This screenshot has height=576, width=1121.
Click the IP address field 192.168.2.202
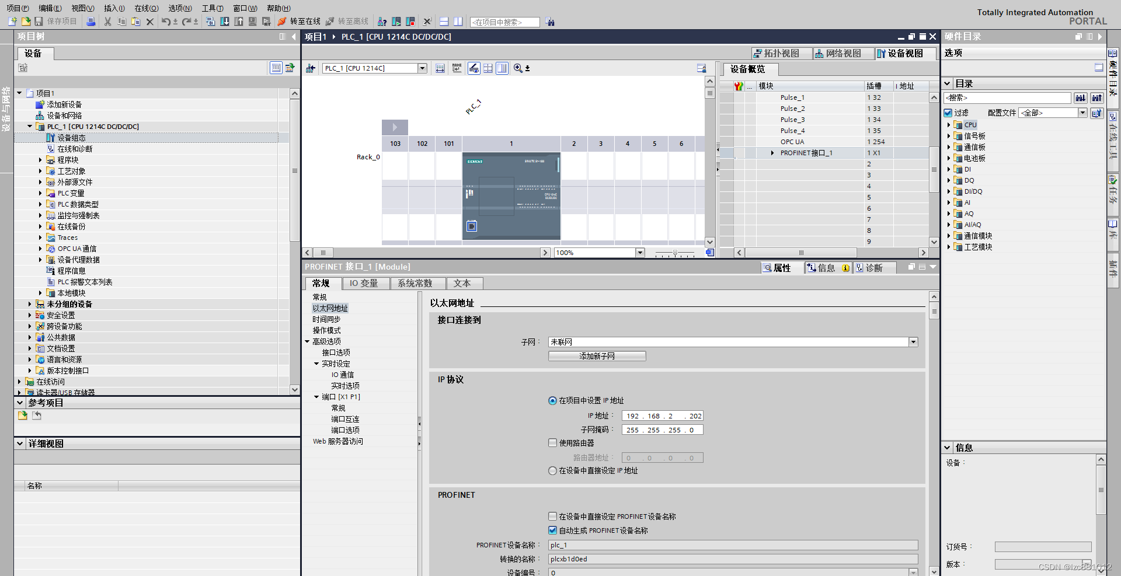663,416
